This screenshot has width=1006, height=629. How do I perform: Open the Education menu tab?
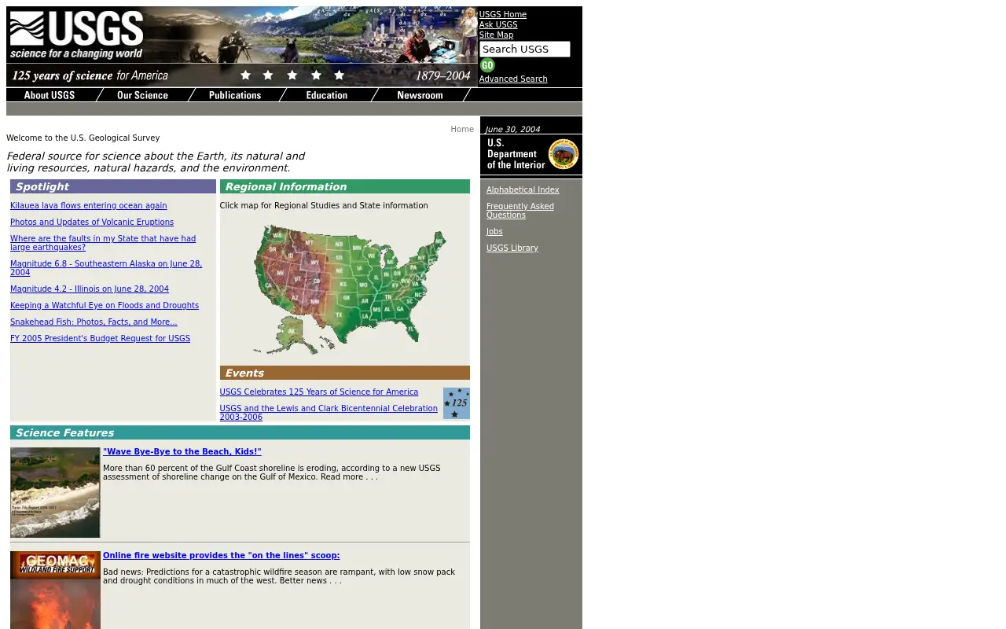pos(327,95)
